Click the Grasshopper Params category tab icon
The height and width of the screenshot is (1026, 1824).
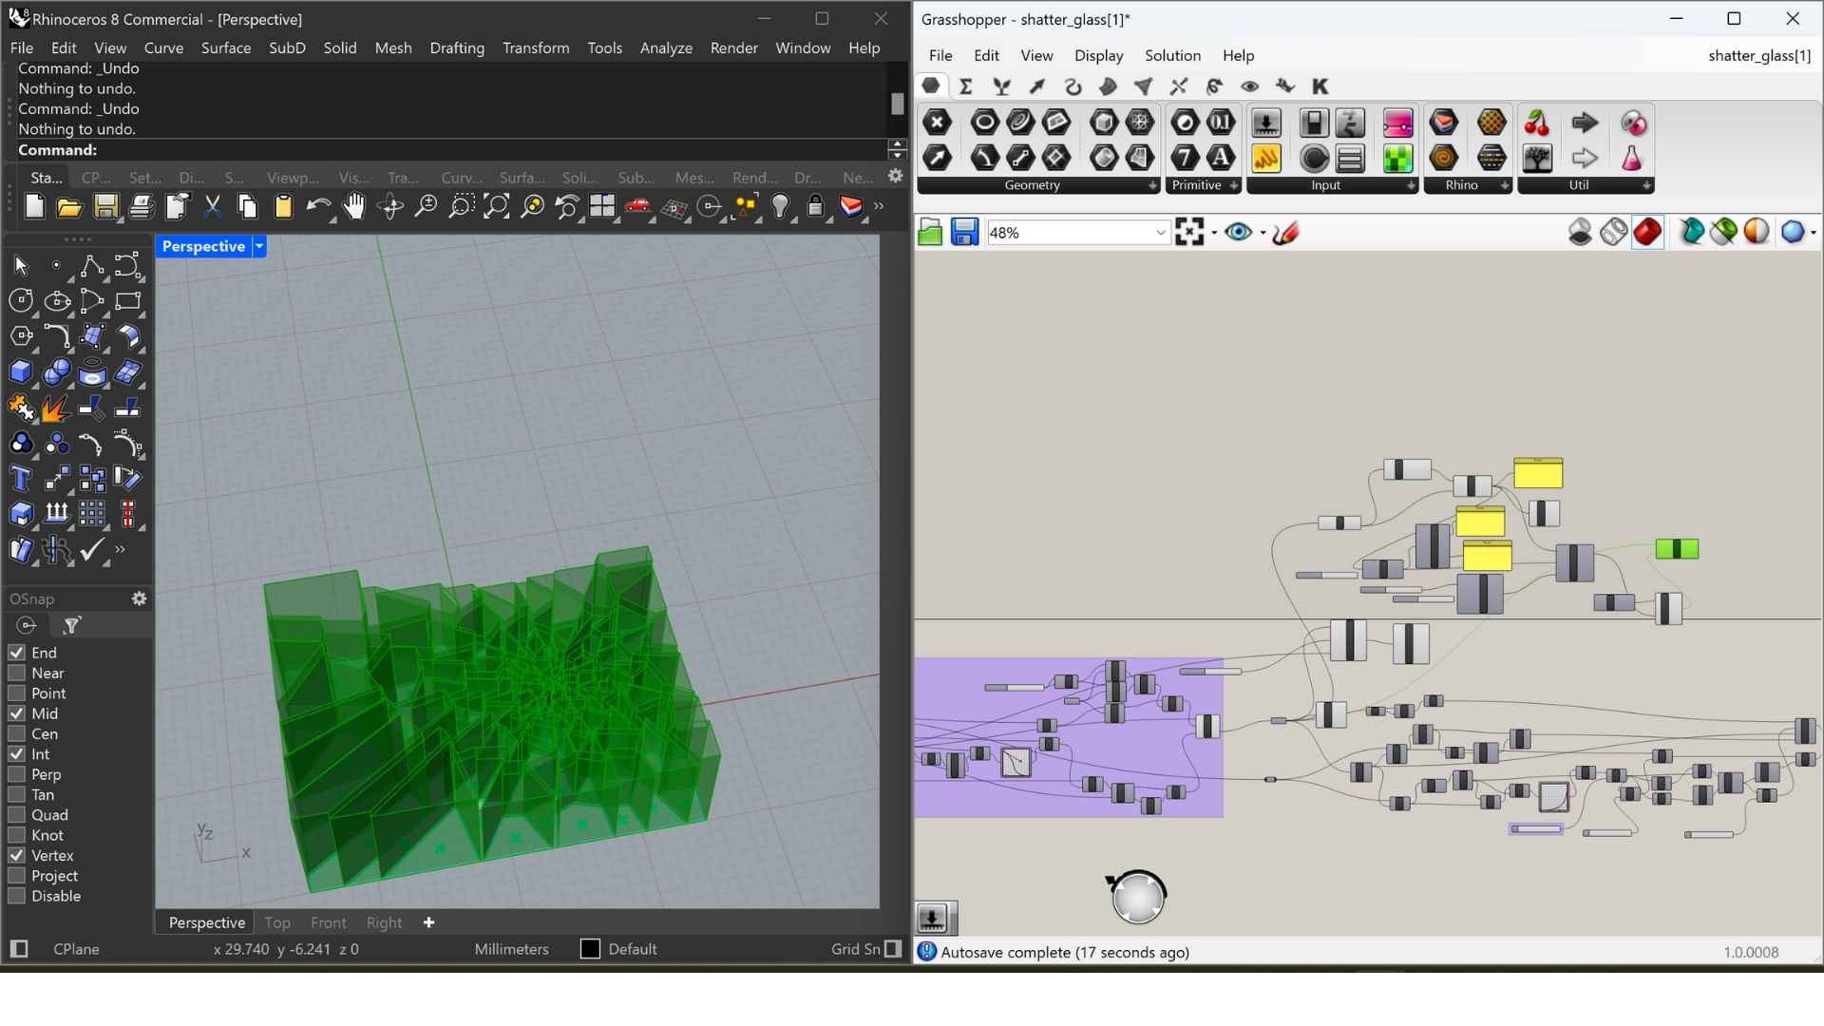pos(931,86)
